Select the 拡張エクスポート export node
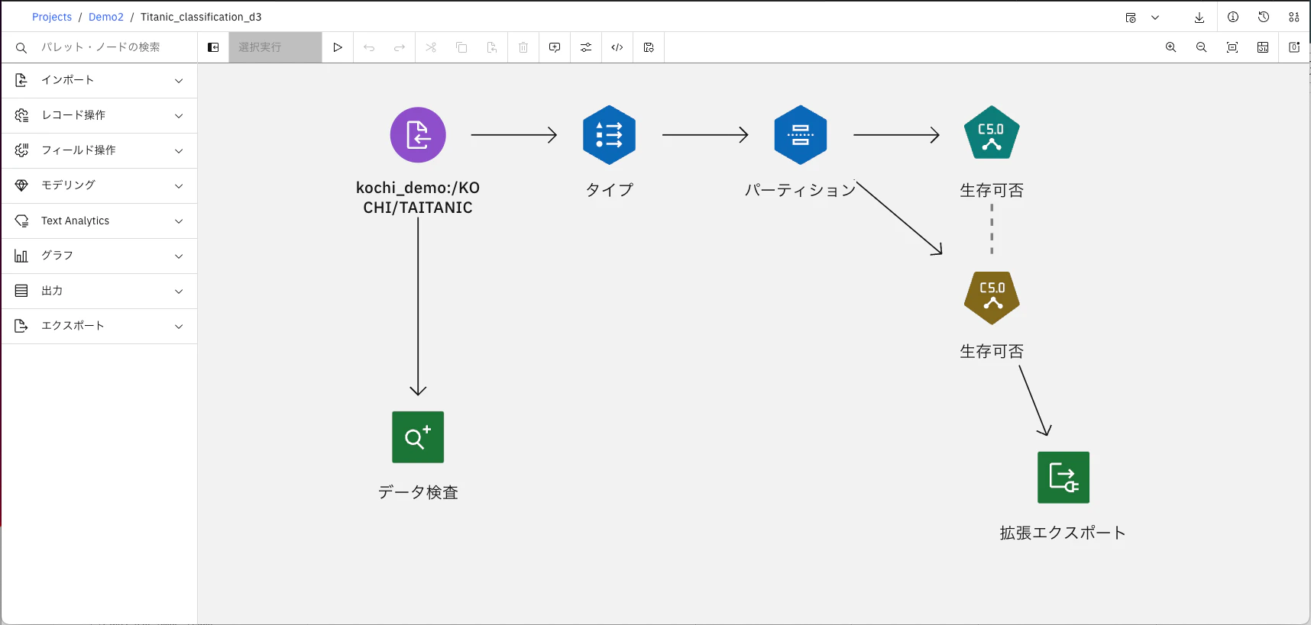The width and height of the screenshot is (1311, 625). tap(1063, 478)
